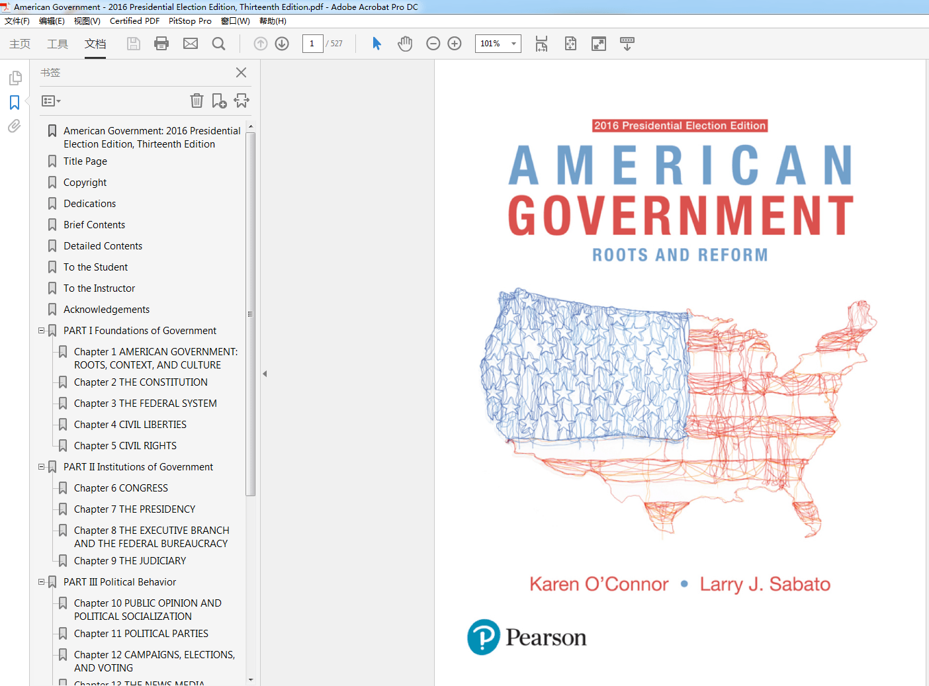Image resolution: width=929 pixels, height=686 pixels.
Task: Open the Find text magnifier icon
Action: pos(219,44)
